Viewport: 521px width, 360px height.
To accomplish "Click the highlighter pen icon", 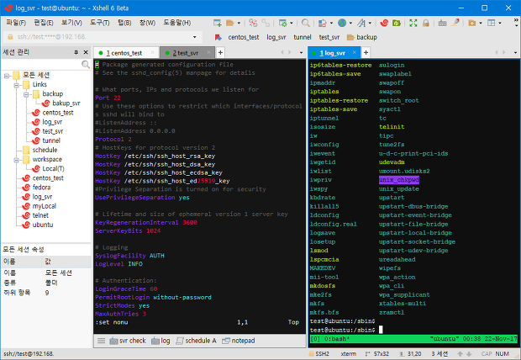I will pyautogui.click(x=455, y=23).
